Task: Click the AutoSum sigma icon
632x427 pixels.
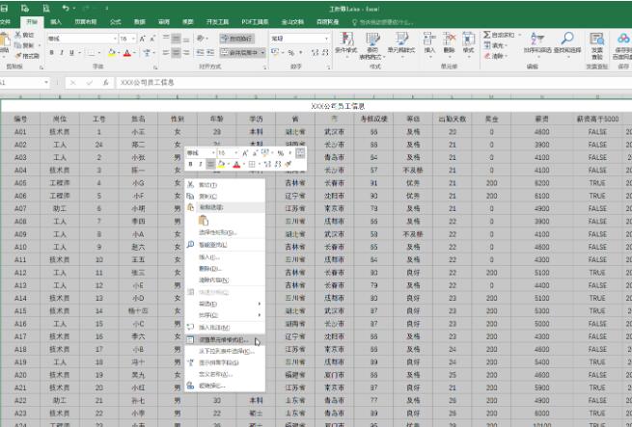Action: coord(487,35)
